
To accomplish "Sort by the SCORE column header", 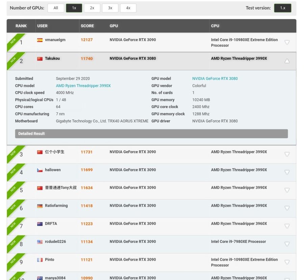I will (x=87, y=26).
